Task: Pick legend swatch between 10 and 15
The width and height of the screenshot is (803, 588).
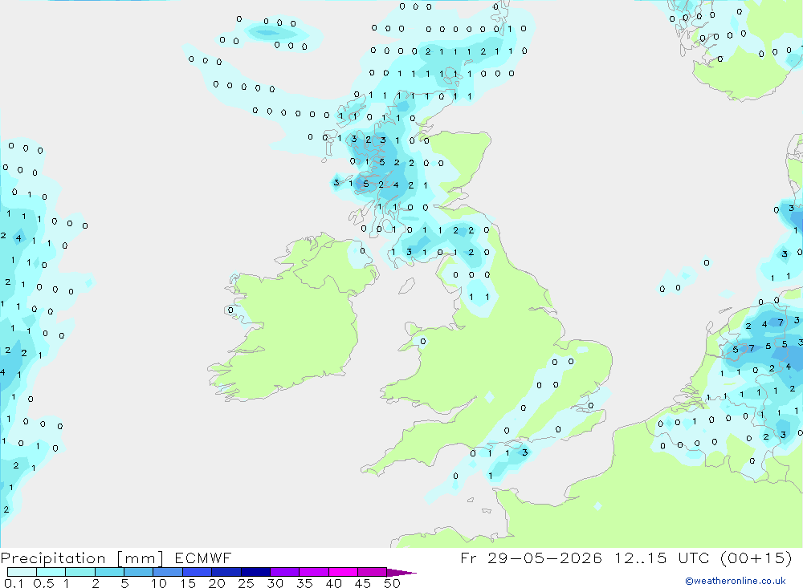Action: tap(168, 572)
